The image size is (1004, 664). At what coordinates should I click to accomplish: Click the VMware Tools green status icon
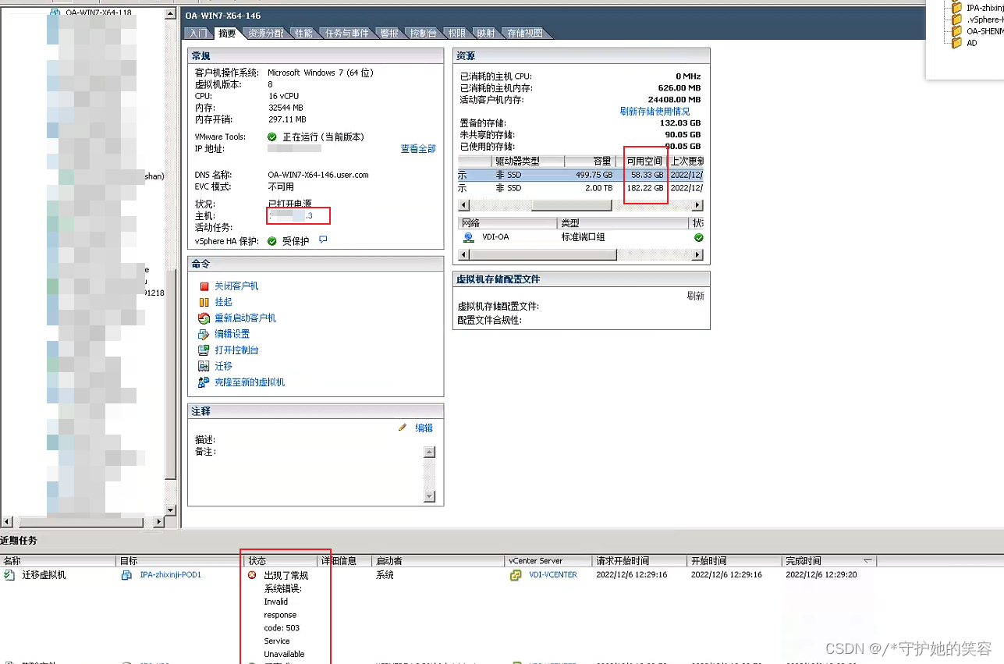tap(272, 137)
